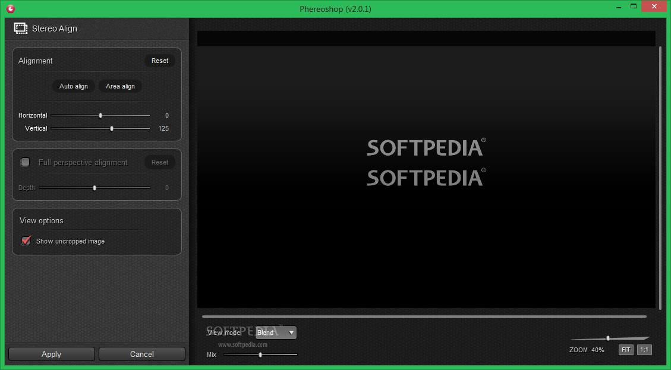Click the Stereo Align panel icon
Viewport: 671px width, 370px height.
[21, 29]
